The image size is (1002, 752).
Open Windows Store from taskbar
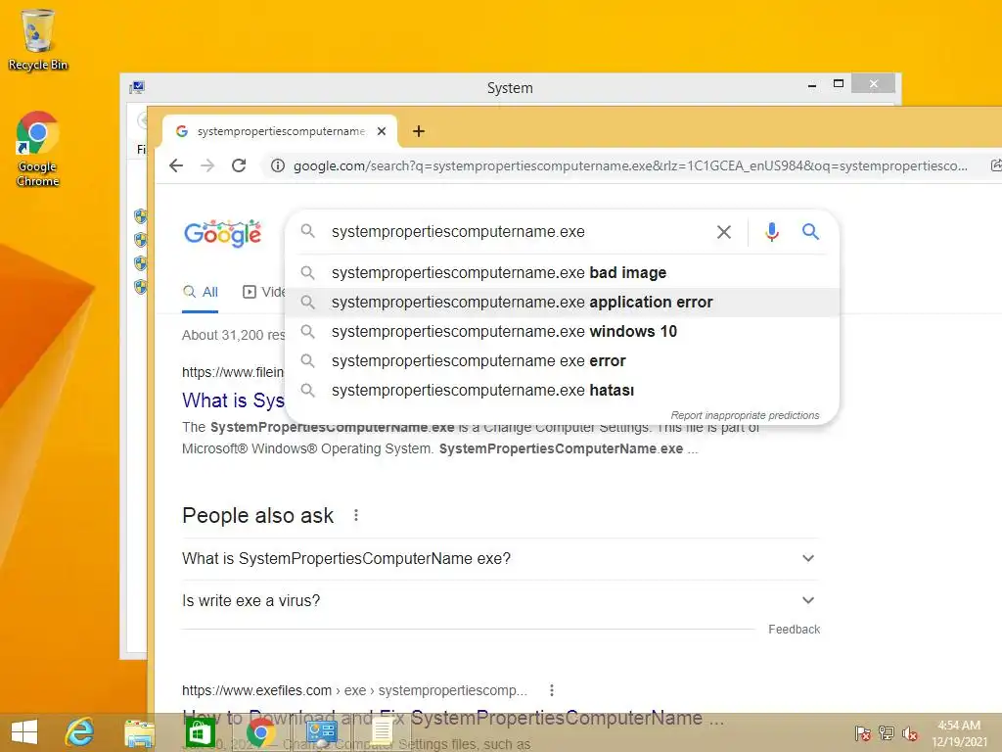tap(200, 732)
